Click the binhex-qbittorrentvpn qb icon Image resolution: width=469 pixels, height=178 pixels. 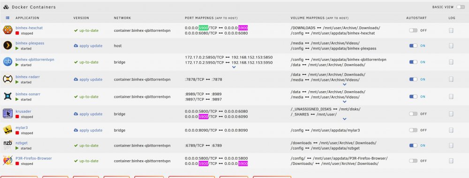(8, 62)
